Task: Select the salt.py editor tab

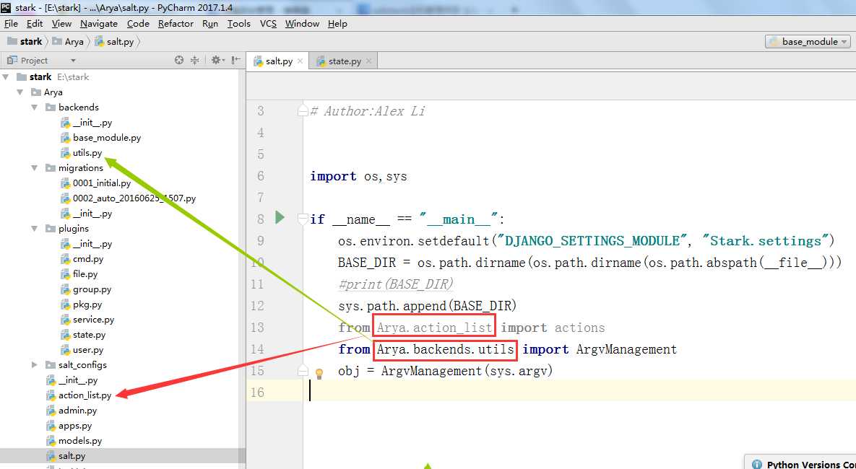Action: tap(278, 61)
